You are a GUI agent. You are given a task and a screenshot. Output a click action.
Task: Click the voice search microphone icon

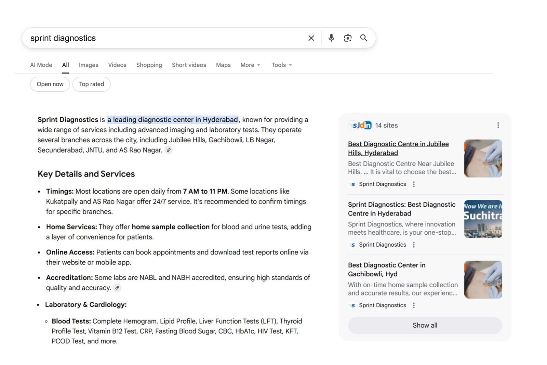tap(331, 38)
